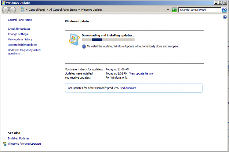
Task: Open Change settings link
Action: [18, 34]
